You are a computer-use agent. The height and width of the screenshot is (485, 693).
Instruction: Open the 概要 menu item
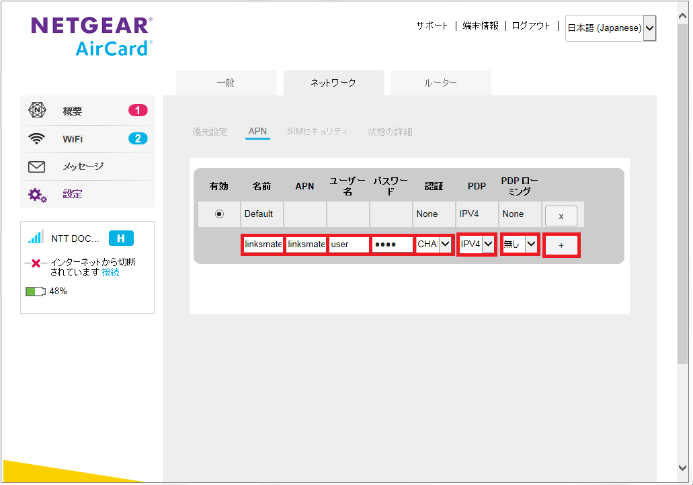click(87, 110)
